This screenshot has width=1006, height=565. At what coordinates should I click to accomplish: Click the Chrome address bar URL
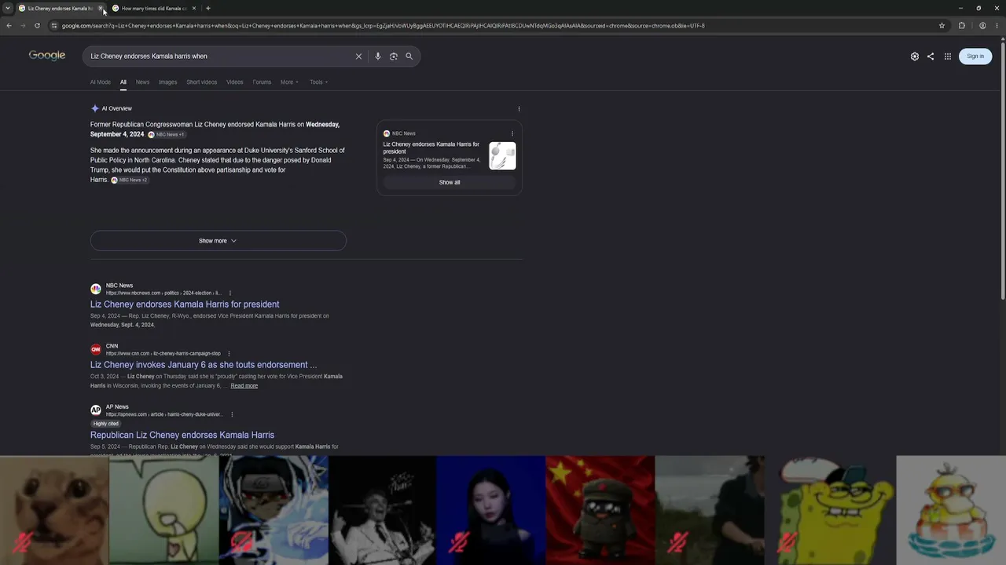(383, 26)
